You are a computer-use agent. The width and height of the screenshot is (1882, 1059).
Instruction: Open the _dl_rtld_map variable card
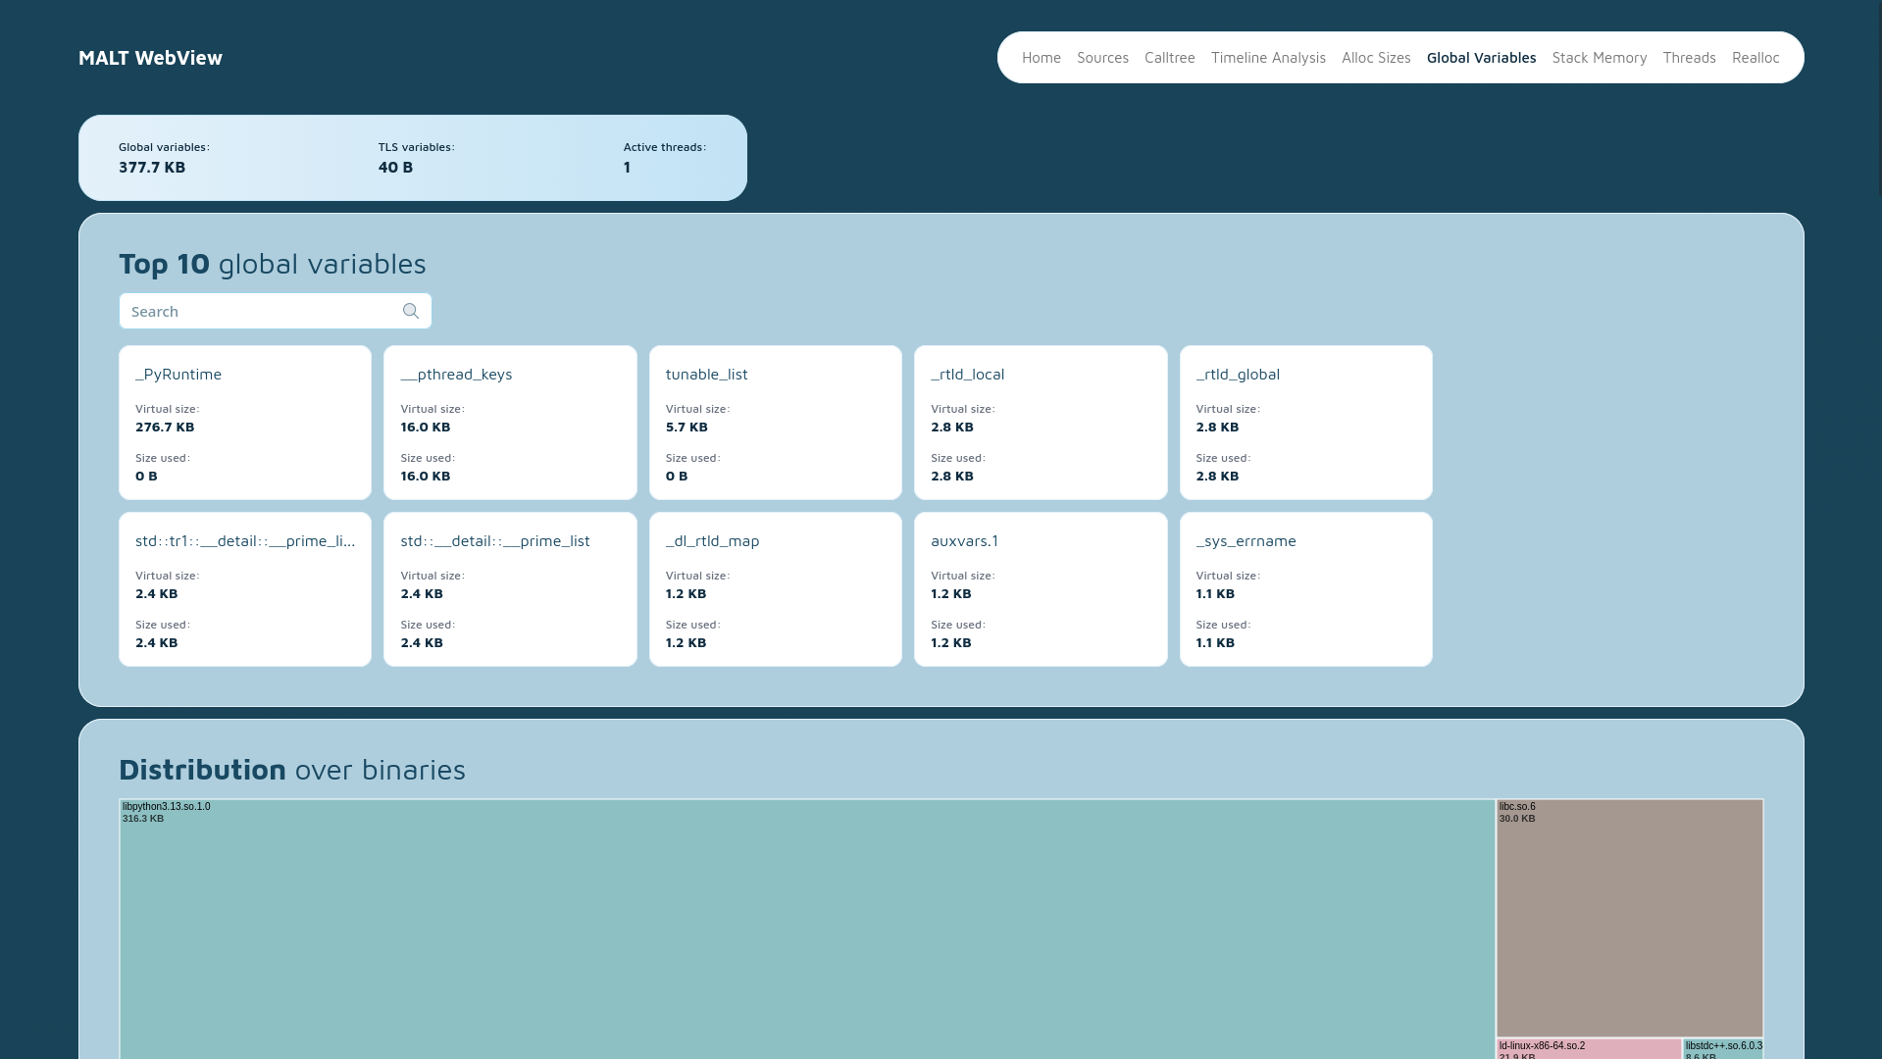coord(775,589)
